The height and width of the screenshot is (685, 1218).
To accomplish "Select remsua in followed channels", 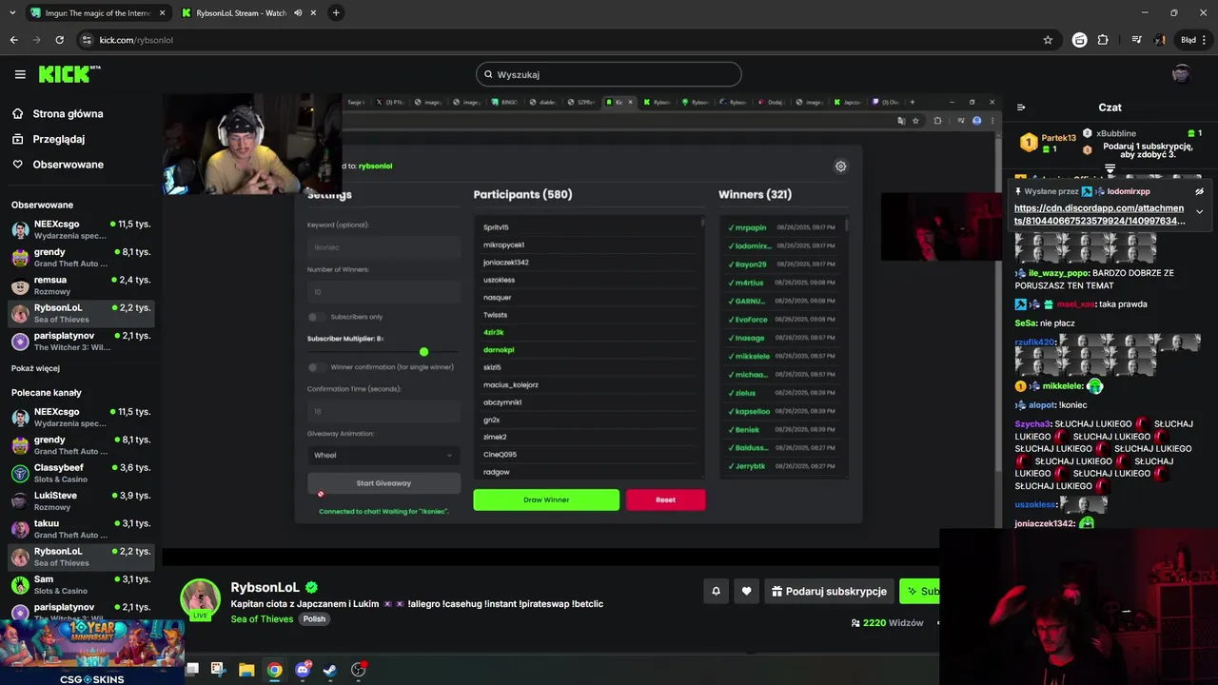I will coord(81,285).
